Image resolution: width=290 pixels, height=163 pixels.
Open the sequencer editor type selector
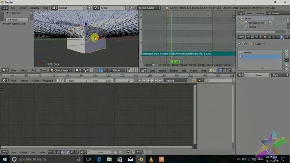[x=144, y=71]
